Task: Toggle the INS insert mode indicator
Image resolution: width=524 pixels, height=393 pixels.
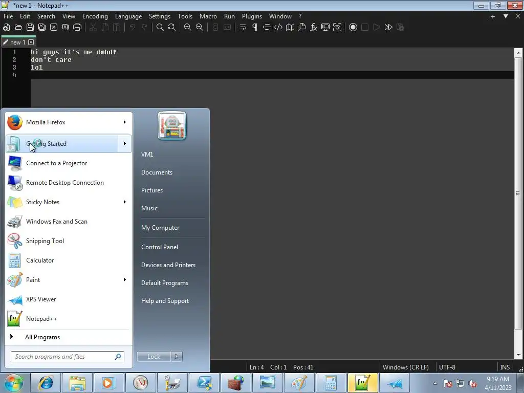Action: (505, 367)
